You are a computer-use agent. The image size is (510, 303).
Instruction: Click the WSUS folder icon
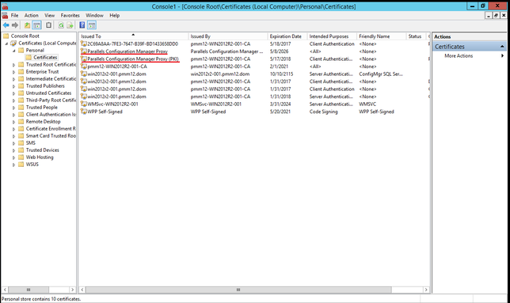[21, 165]
